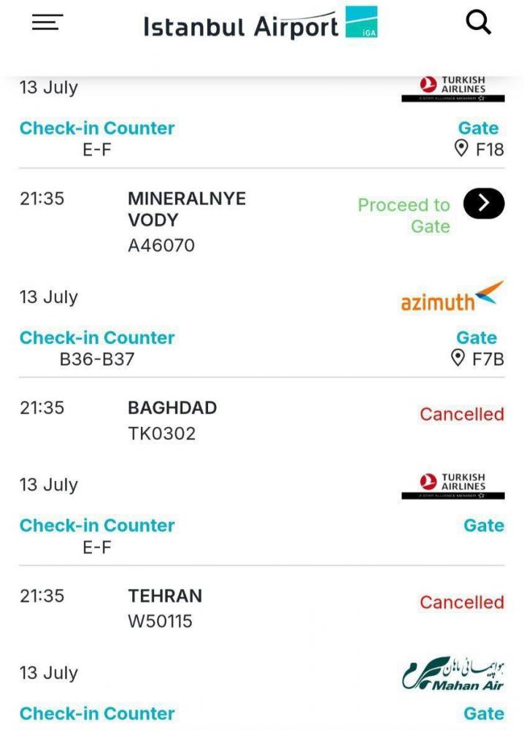Click the azimuth airline logo
The width and height of the screenshot is (524, 730).
pyautogui.click(x=452, y=296)
